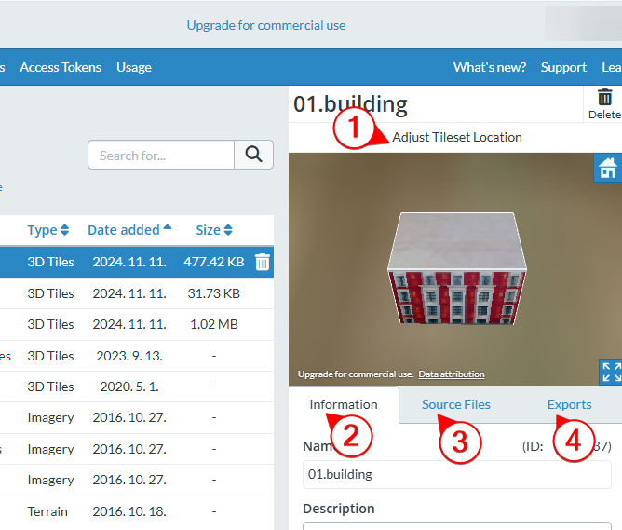Expand preview with the fullscreen icon

click(611, 372)
